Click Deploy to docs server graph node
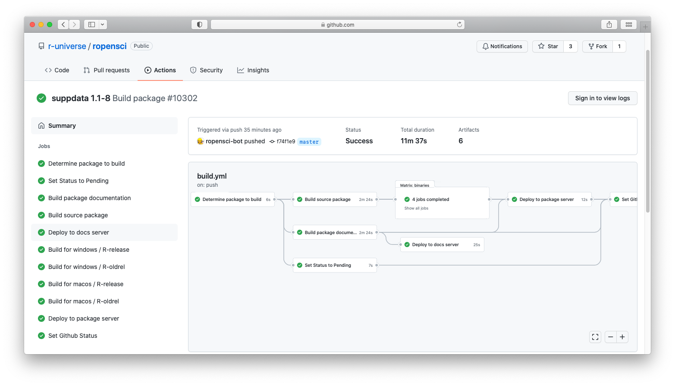Image resolution: width=675 pixels, height=386 pixels. [442, 244]
